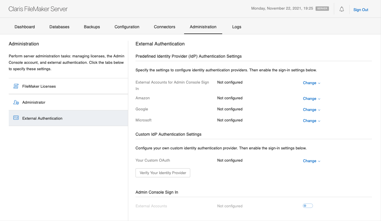Image resolution: width=381 pixels, height=221 pixels.
Task: Click the Custom IdP Authentication Settings heading
Action: pos(168,134)
